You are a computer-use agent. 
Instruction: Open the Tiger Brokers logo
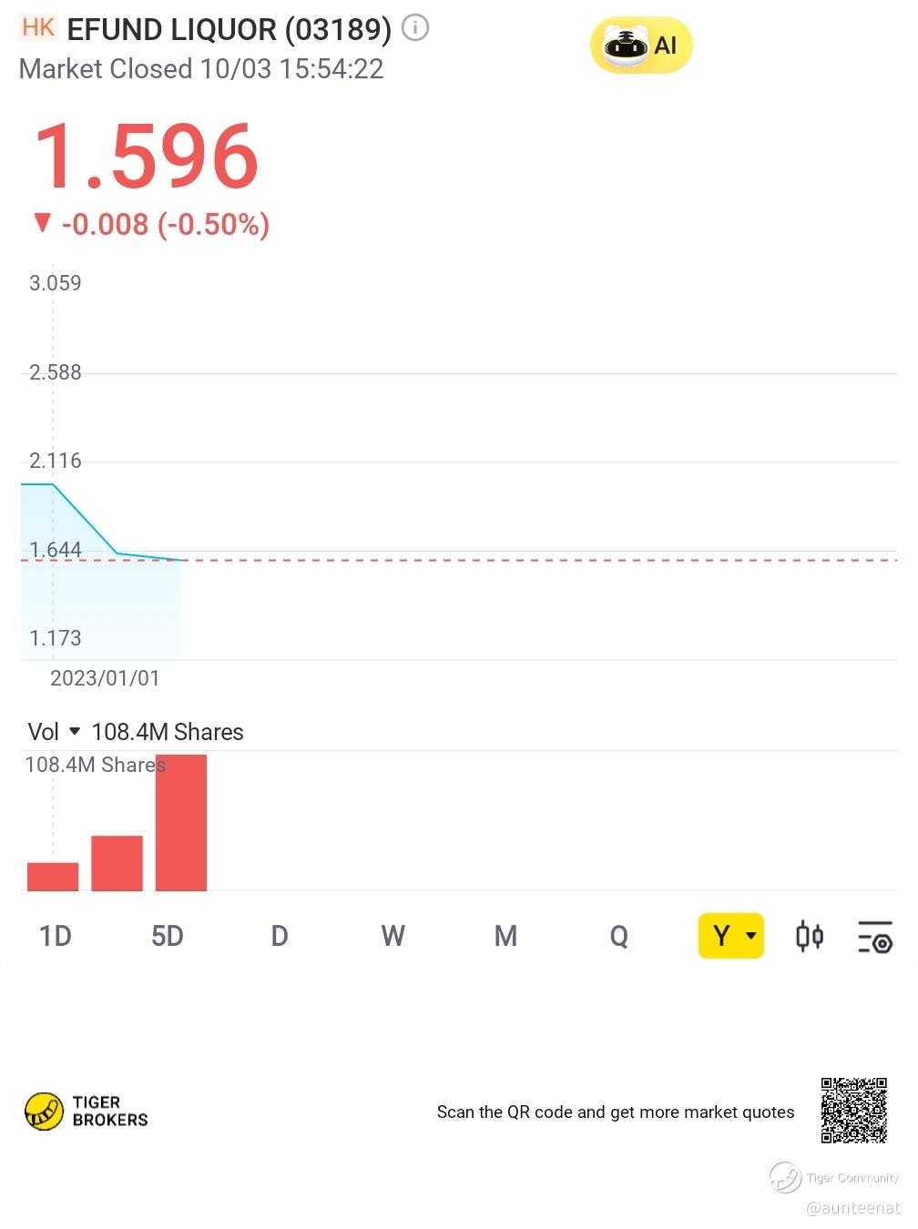[x=87, y=1112]
